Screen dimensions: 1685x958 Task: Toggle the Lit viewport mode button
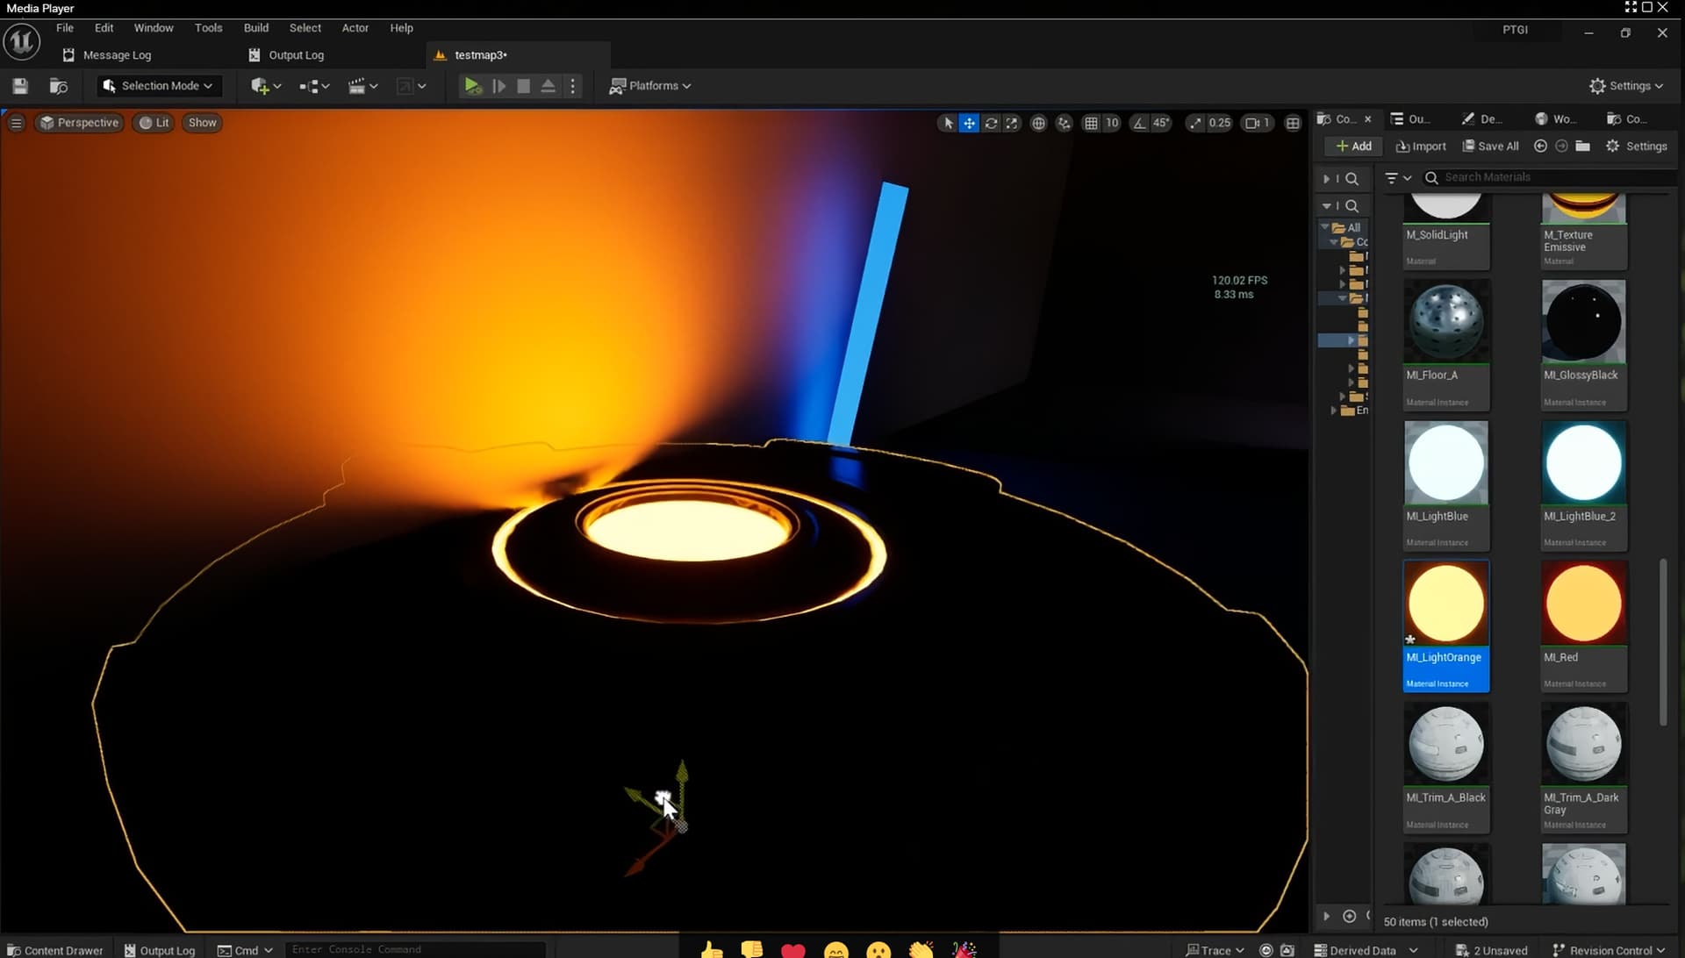click(153, 123)
